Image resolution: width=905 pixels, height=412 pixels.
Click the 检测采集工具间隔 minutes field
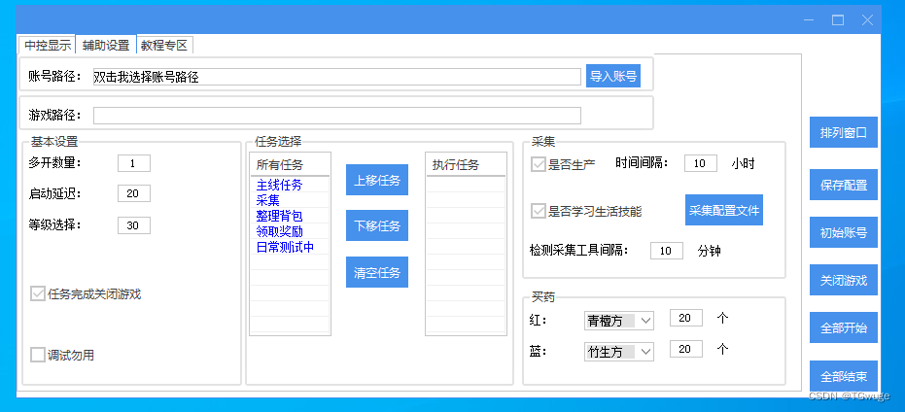point(667,251)
